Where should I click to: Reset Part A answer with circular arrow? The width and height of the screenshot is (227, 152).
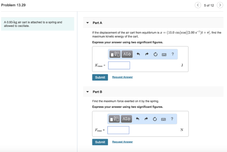coord(155,54)
